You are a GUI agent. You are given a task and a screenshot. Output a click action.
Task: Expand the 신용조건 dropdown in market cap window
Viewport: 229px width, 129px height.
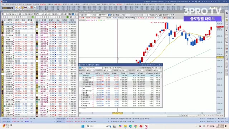(x=112, y=70)
